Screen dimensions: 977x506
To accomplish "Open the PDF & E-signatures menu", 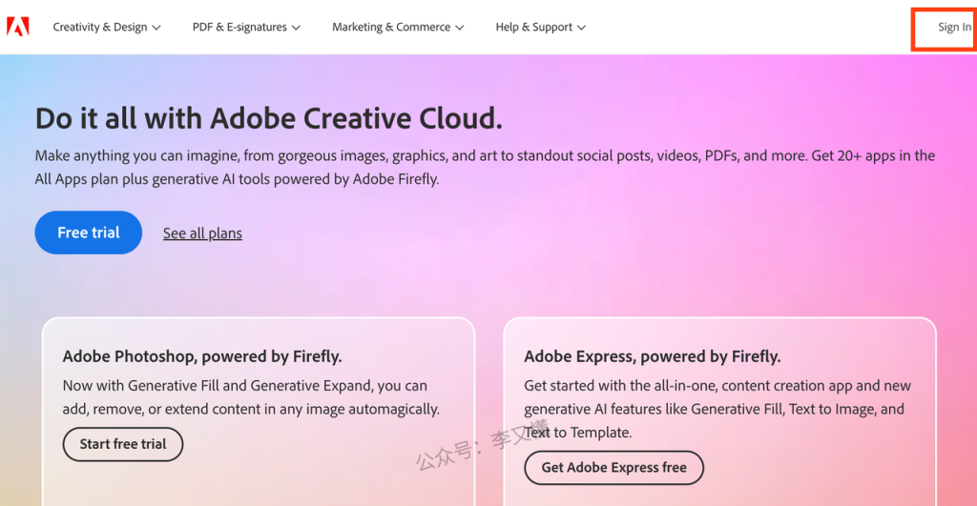I will [x=239, y=28].
